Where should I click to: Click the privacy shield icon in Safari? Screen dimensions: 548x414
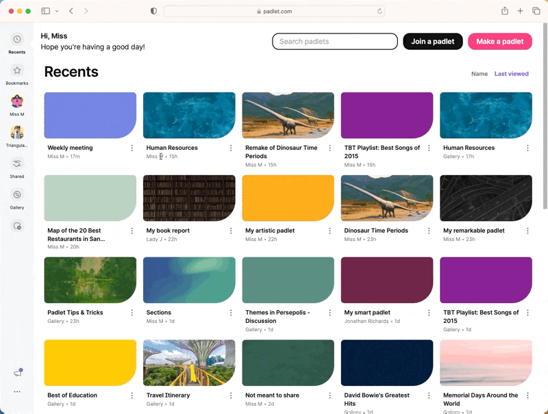tap(153, 11)
